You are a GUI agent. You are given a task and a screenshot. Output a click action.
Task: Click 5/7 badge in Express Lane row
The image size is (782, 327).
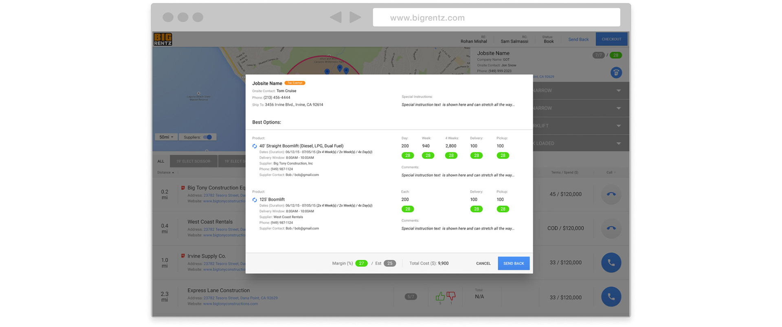[x=411, y=297]
